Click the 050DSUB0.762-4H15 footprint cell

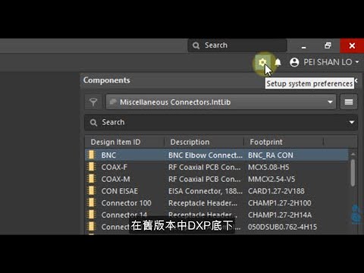pos(282,227)
